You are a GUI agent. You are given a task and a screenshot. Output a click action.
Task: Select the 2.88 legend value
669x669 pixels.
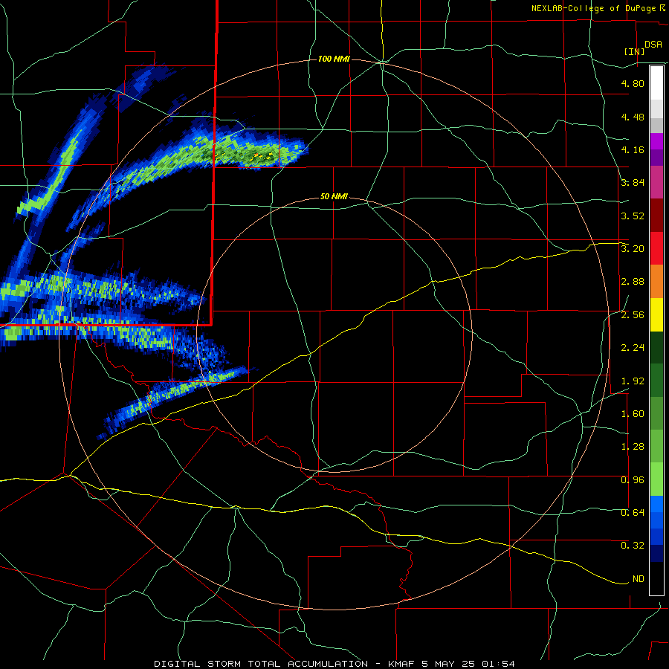click(x=633, y=282)
